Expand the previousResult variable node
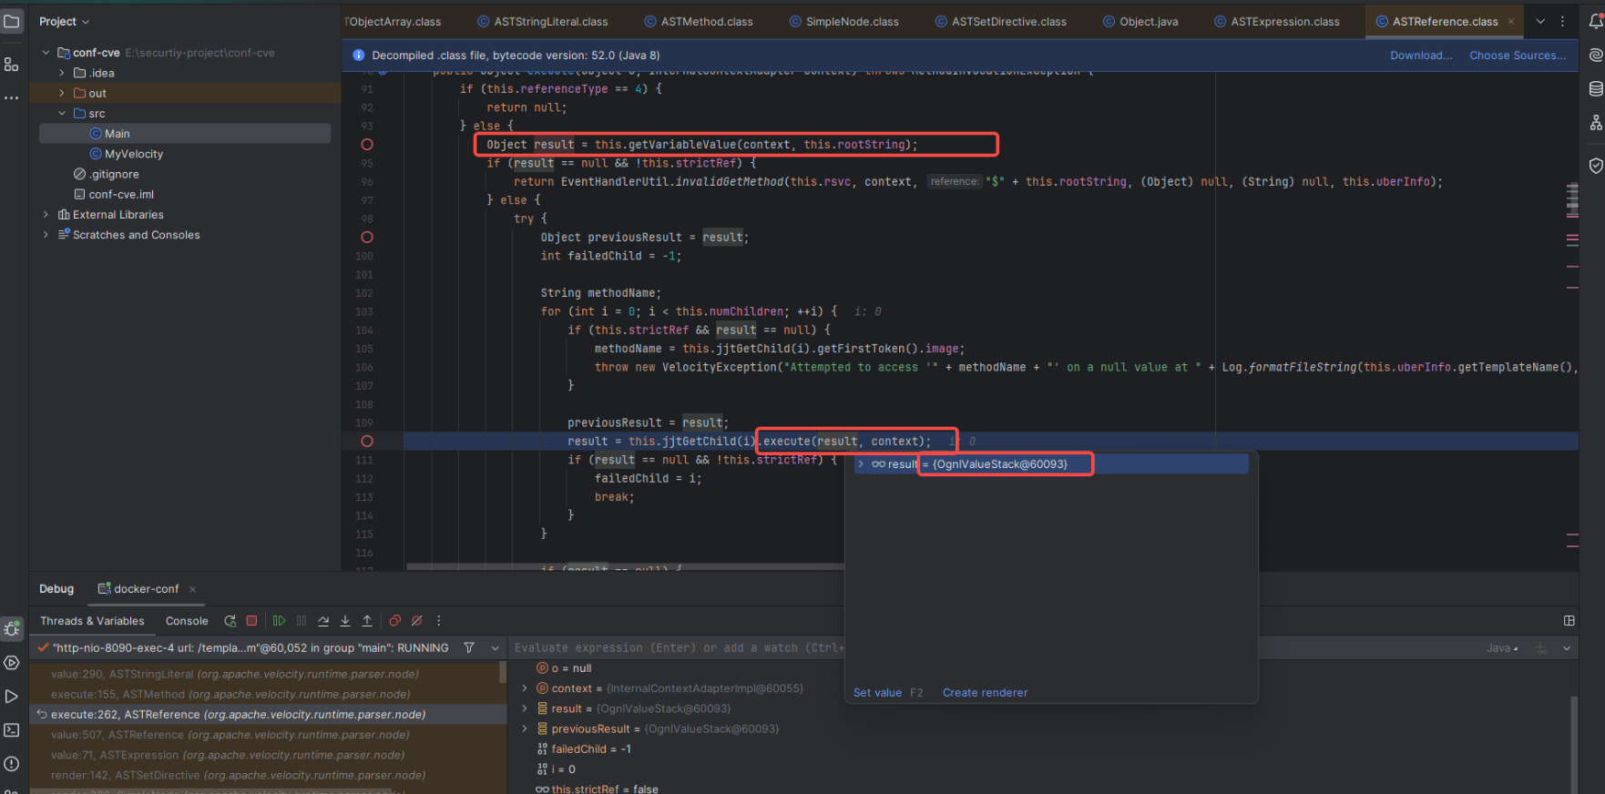This screenshot has width=1605, height=794. click(x=525, y=728)
